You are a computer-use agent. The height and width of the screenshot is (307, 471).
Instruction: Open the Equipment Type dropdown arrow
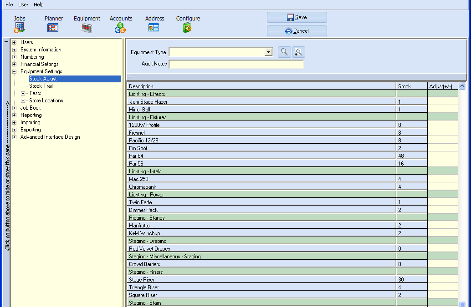tap(268, 52)
